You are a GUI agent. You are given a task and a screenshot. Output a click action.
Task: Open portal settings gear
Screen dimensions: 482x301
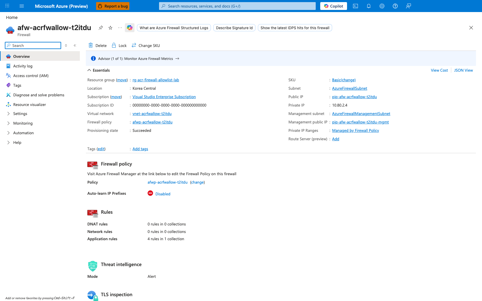[382, 6]
